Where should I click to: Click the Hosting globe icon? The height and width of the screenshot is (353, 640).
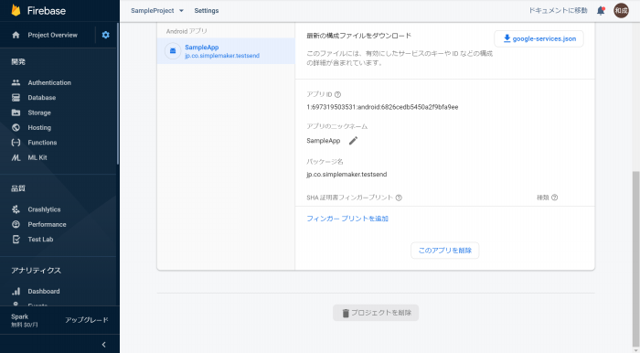point(16,127)
